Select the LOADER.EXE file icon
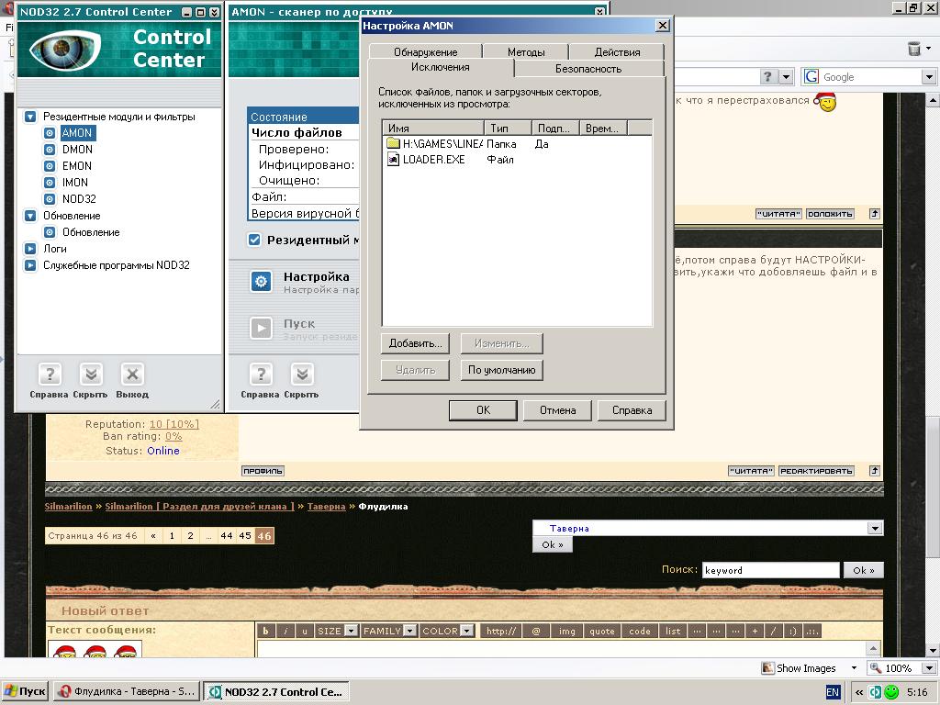Screen dimensions: 940x705 tap(393, 160)
